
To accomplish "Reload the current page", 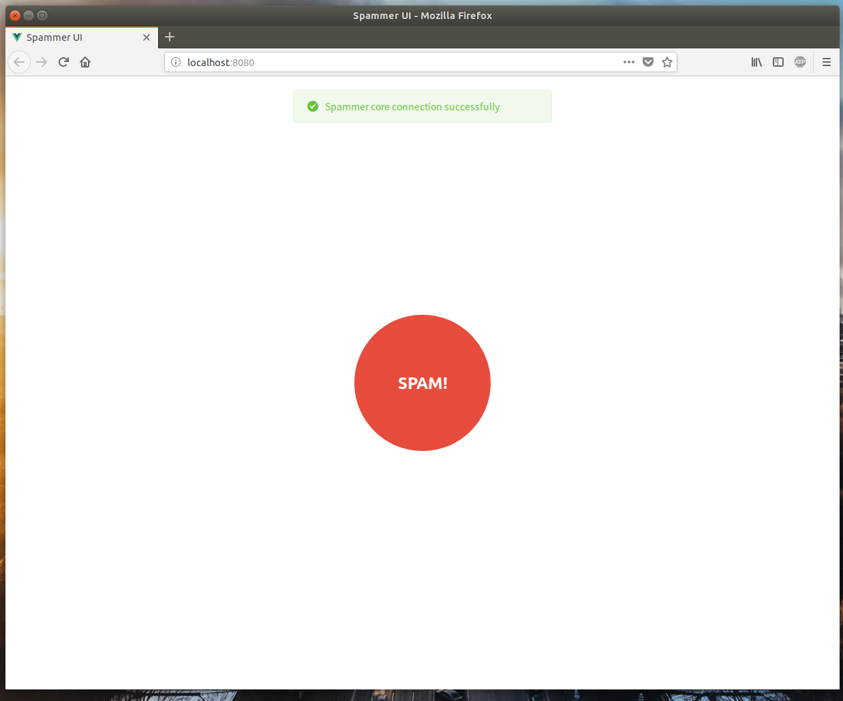I will point(63,62).
